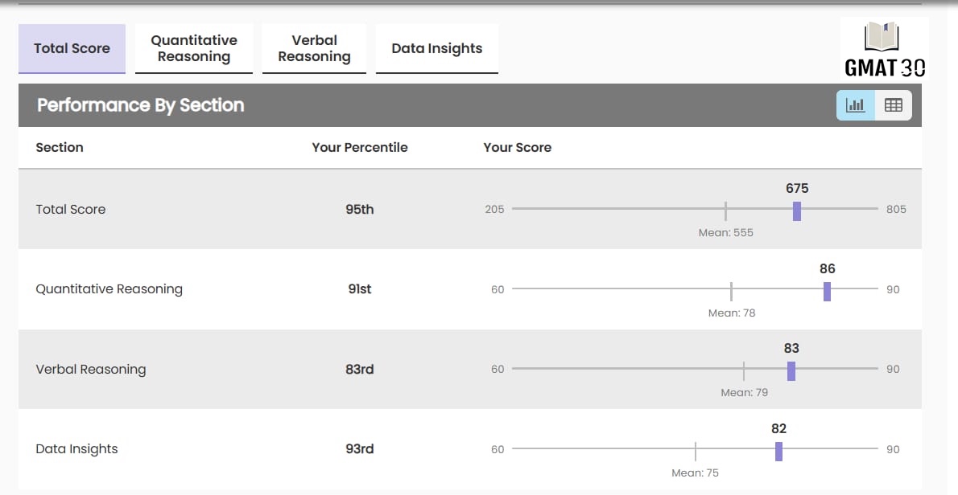Click the Data Insights mean 75 tick
The height and width of the screenshot is (495, 958).
pos(695,451)
